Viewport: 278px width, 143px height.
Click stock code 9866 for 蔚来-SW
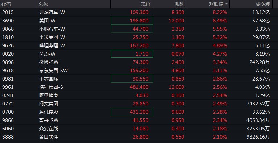tap(8, 120)
